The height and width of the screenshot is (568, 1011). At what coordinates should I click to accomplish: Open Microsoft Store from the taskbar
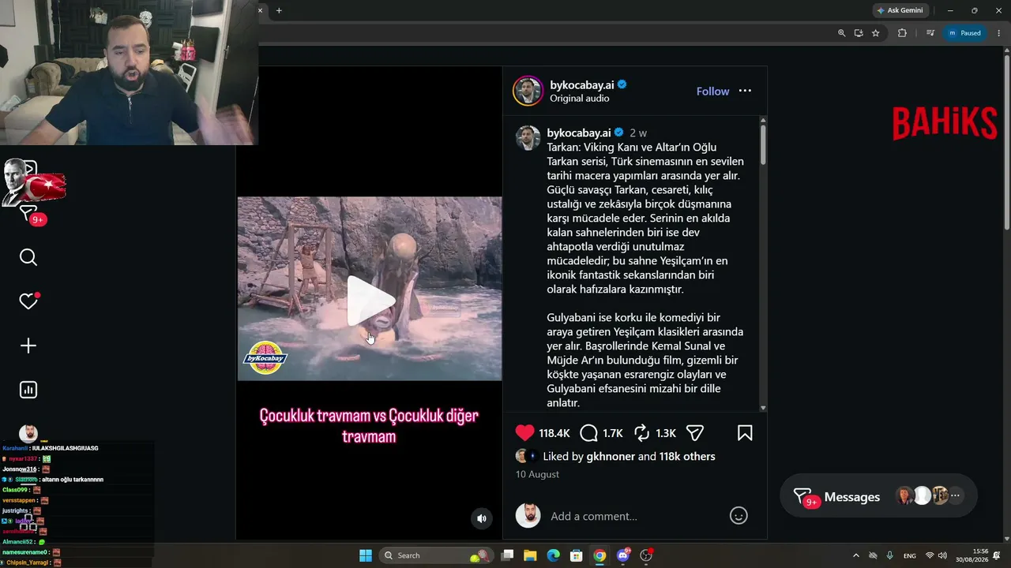coord(577,555)
